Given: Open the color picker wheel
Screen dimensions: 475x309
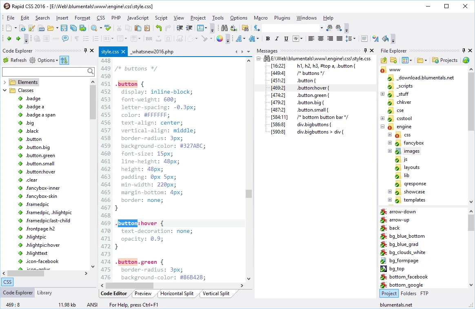Looking at the screenshot, I should (x=220, y=39).
